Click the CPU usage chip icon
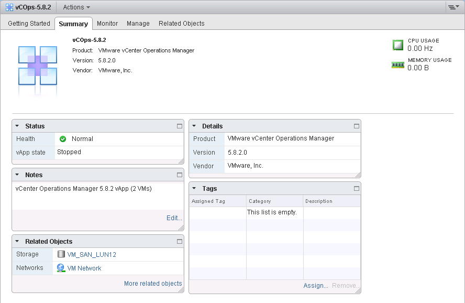The height and width of the screenshot is (303, 465). tap(398, 45)
